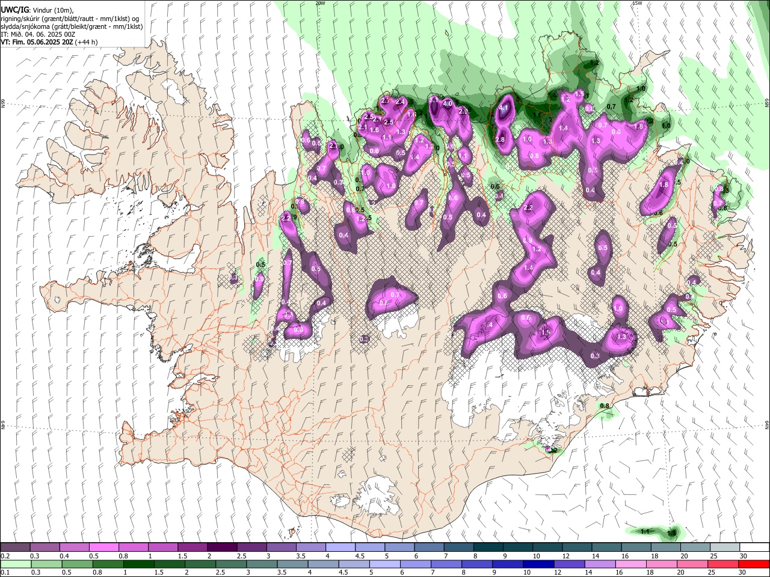The image size is (770, 577).
Task: Select the '30' label ending the snow scale
Action: [x=744, y=556]
